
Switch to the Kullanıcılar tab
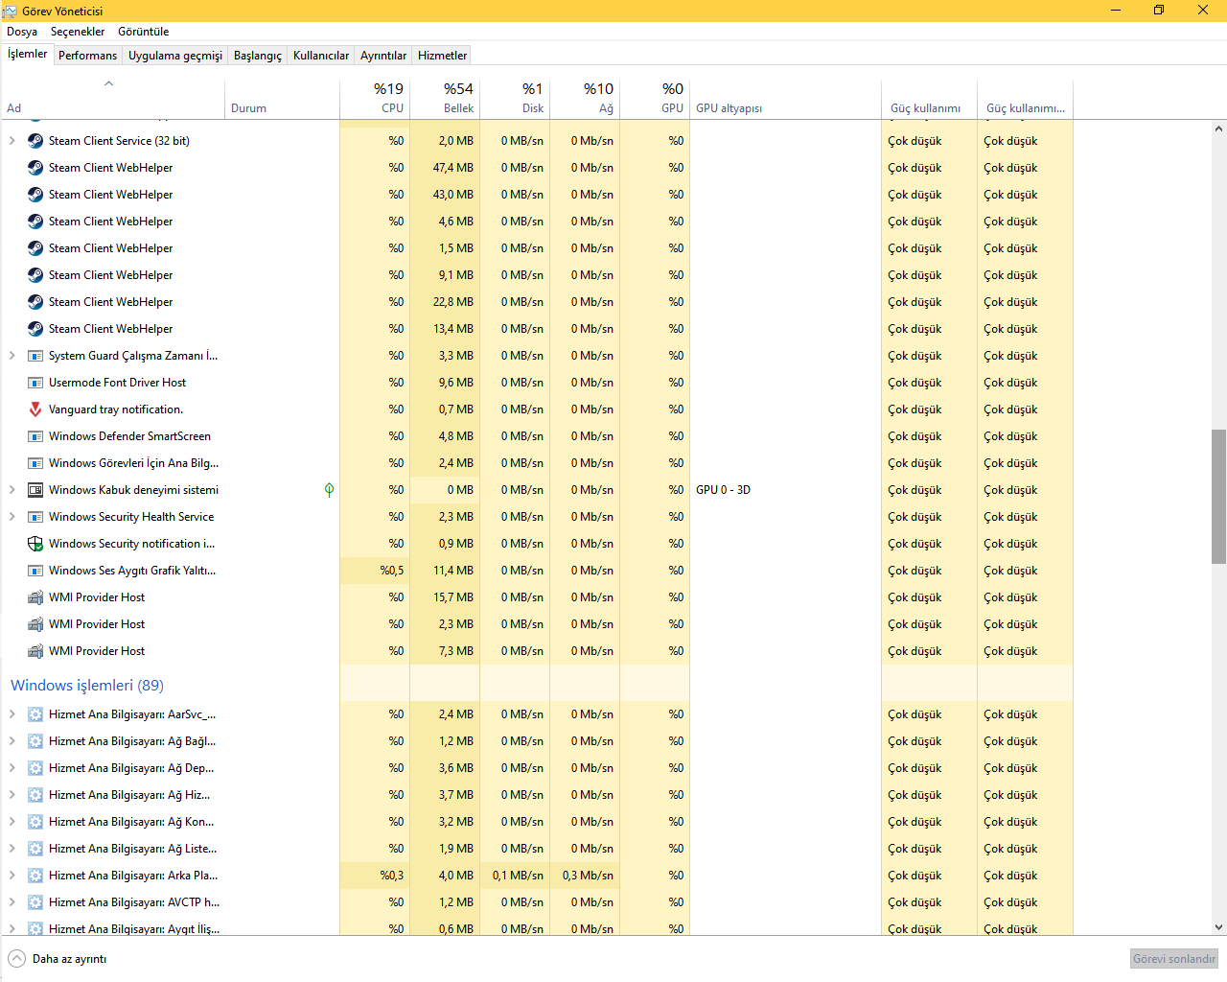click(321, 56)
